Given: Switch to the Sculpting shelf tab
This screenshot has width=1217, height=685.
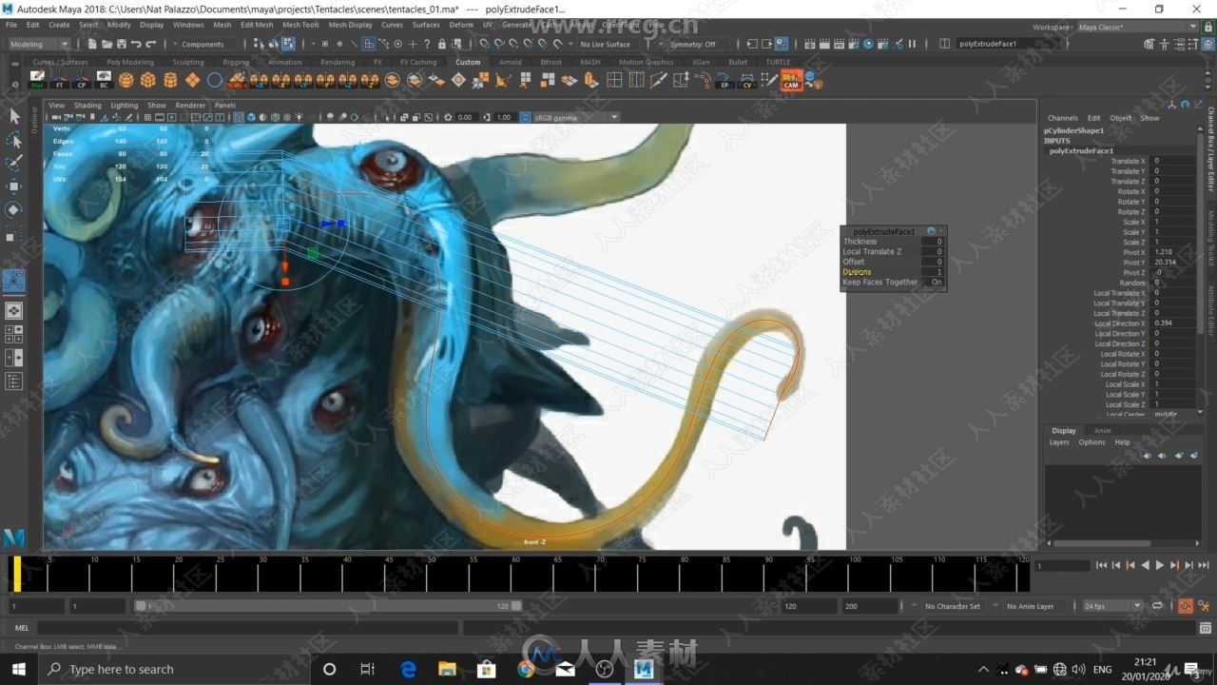Looking at the screenshot, I should pos(188,62).
